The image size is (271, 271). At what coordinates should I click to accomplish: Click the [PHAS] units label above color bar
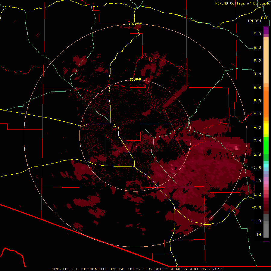click(254, 21)
